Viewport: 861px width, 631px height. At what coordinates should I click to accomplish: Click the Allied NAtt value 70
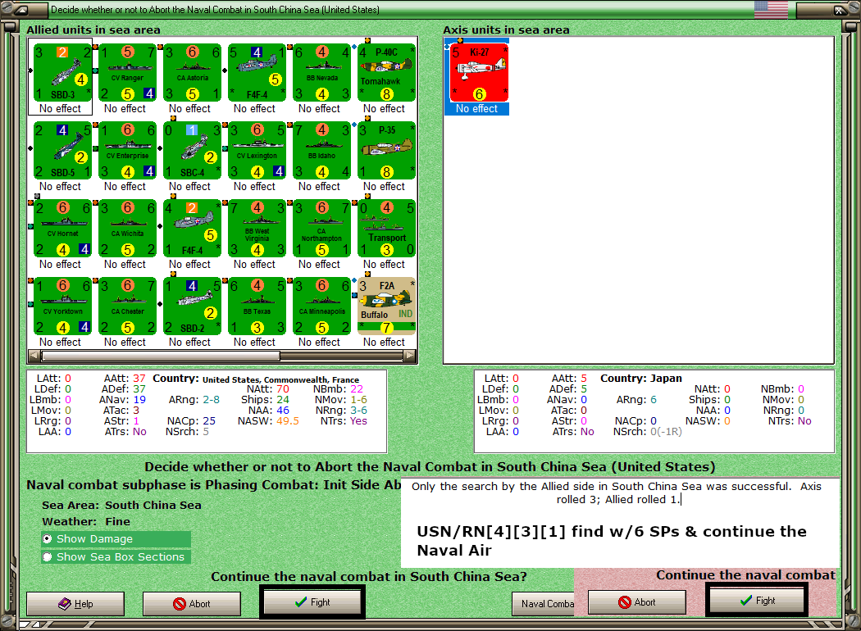pos(283,389)
